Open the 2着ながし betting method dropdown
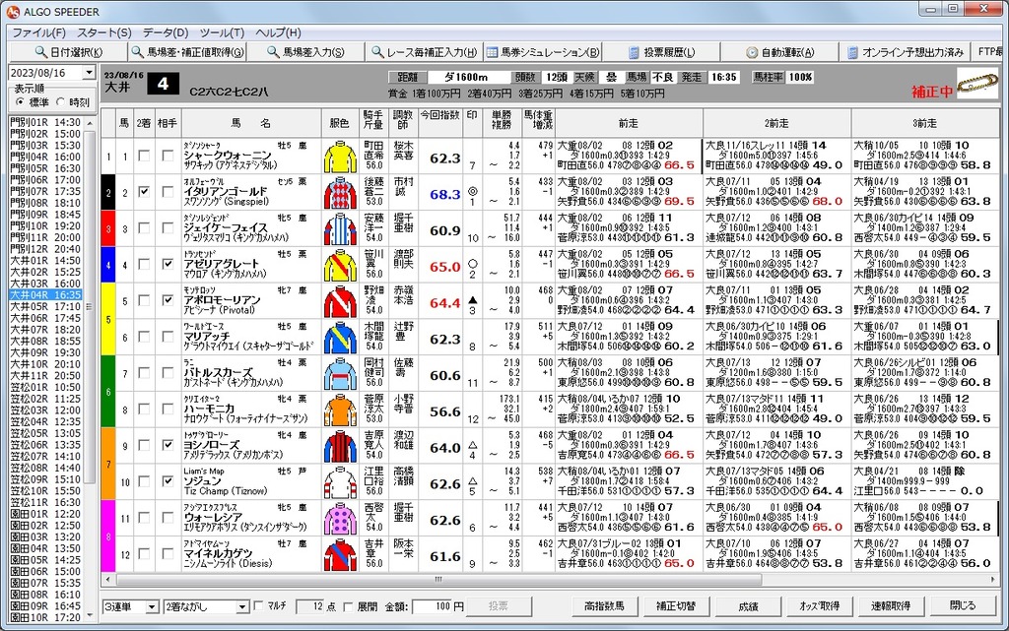The width and height of the screenshot is (1009, 631). tap(242, 606)
